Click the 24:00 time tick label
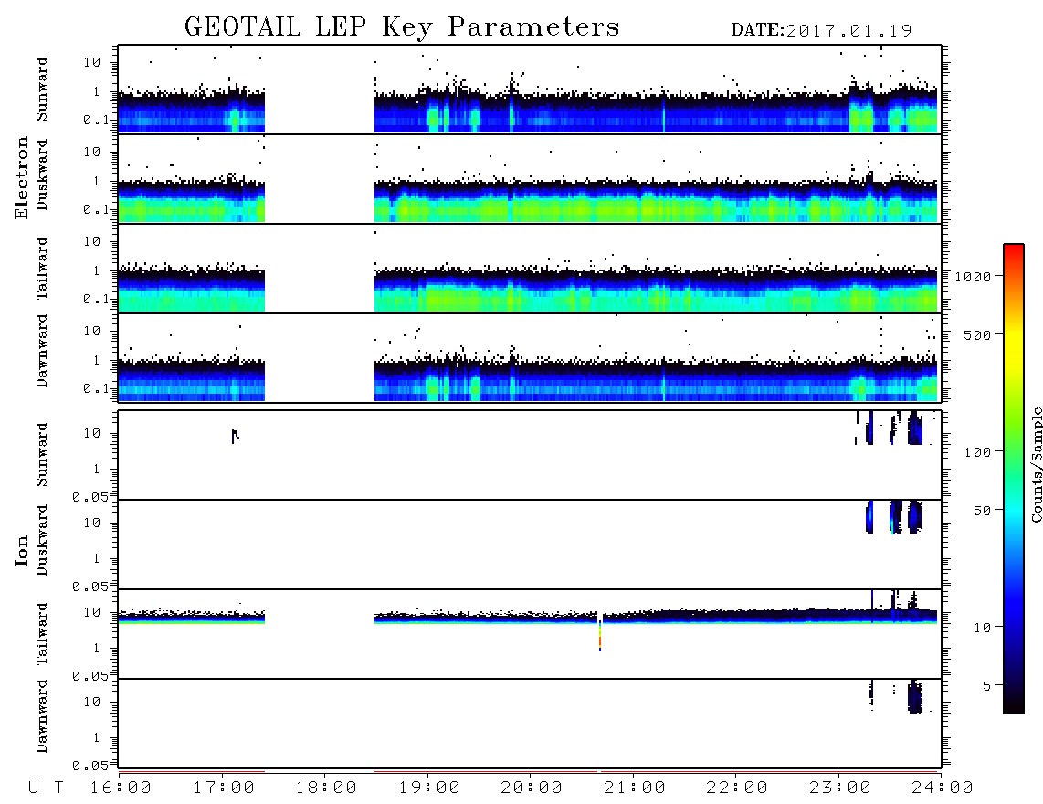This screenshot has width=1043, height=804. coord(943,788)
